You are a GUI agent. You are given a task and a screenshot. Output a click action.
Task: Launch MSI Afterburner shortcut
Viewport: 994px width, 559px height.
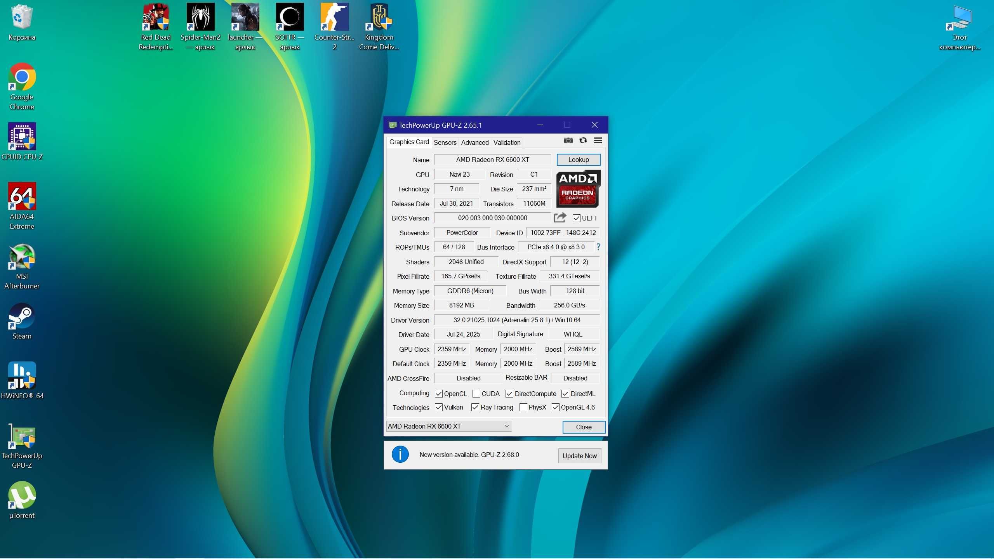coord(22,266)
